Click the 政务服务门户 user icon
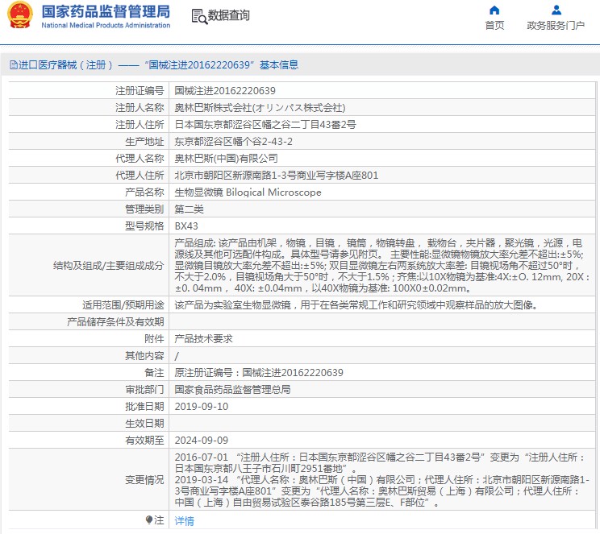 [x=556, y=10]
